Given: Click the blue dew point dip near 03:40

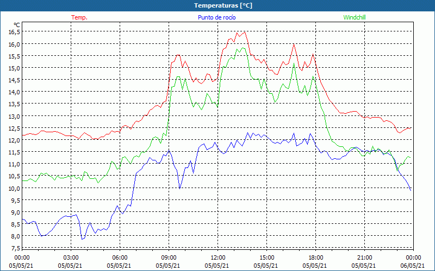Looking at the screenshot, I should pyautogui.click(x=82, y=239).
